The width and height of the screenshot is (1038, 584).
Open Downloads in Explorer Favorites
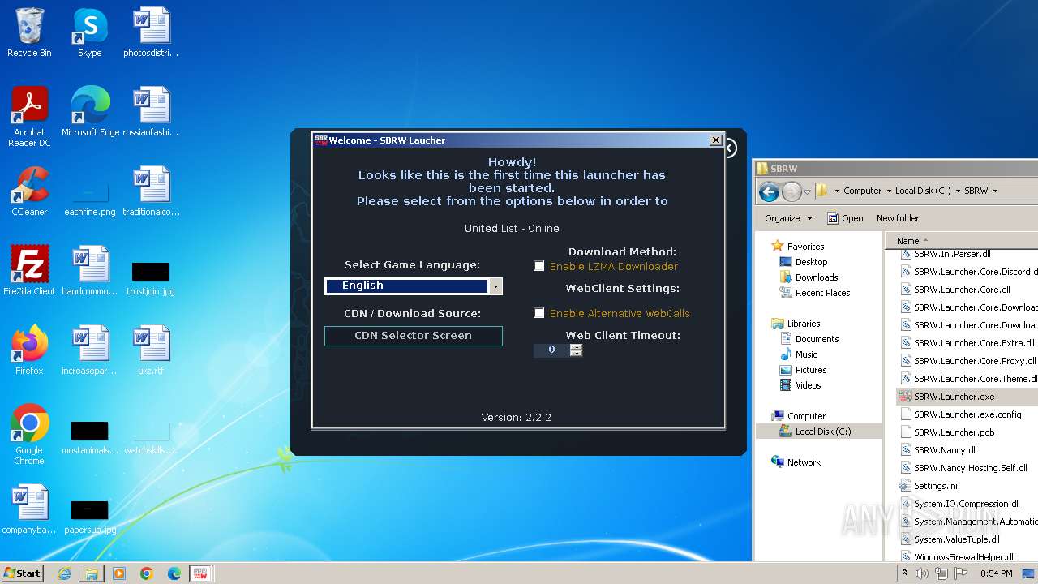(x=816, y=277)
